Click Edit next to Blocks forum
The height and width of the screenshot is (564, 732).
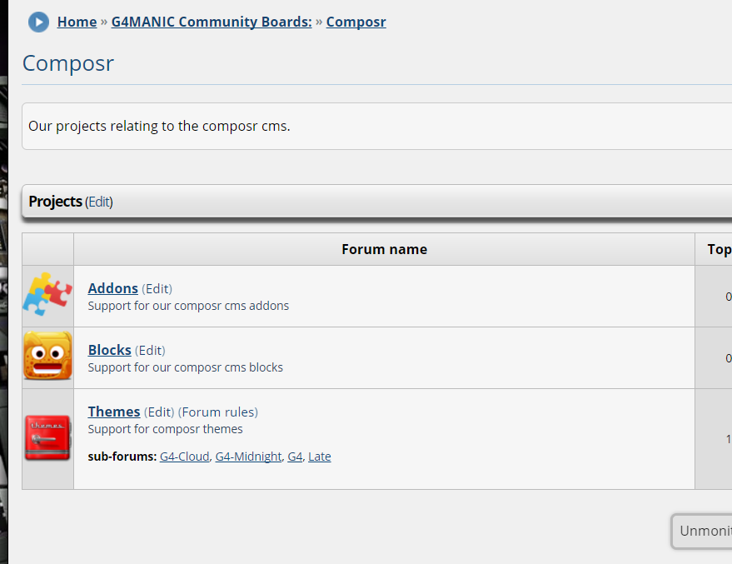150,351
